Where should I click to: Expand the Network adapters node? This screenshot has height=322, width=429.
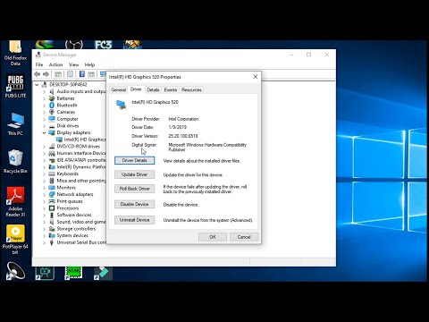(x=44, y=194)
